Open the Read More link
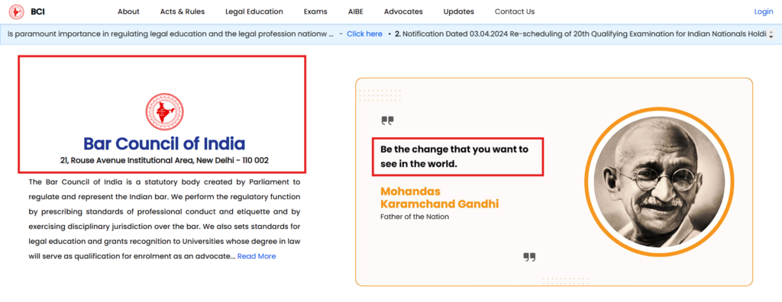782x302 pixels. click(x=257, y=256)
